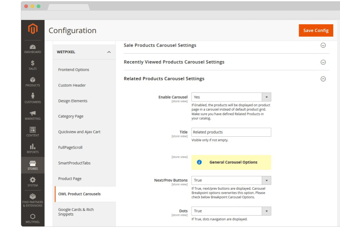This screenshot has height=228, width=340.
Task: Open the System gear icon
Action: 33,180
